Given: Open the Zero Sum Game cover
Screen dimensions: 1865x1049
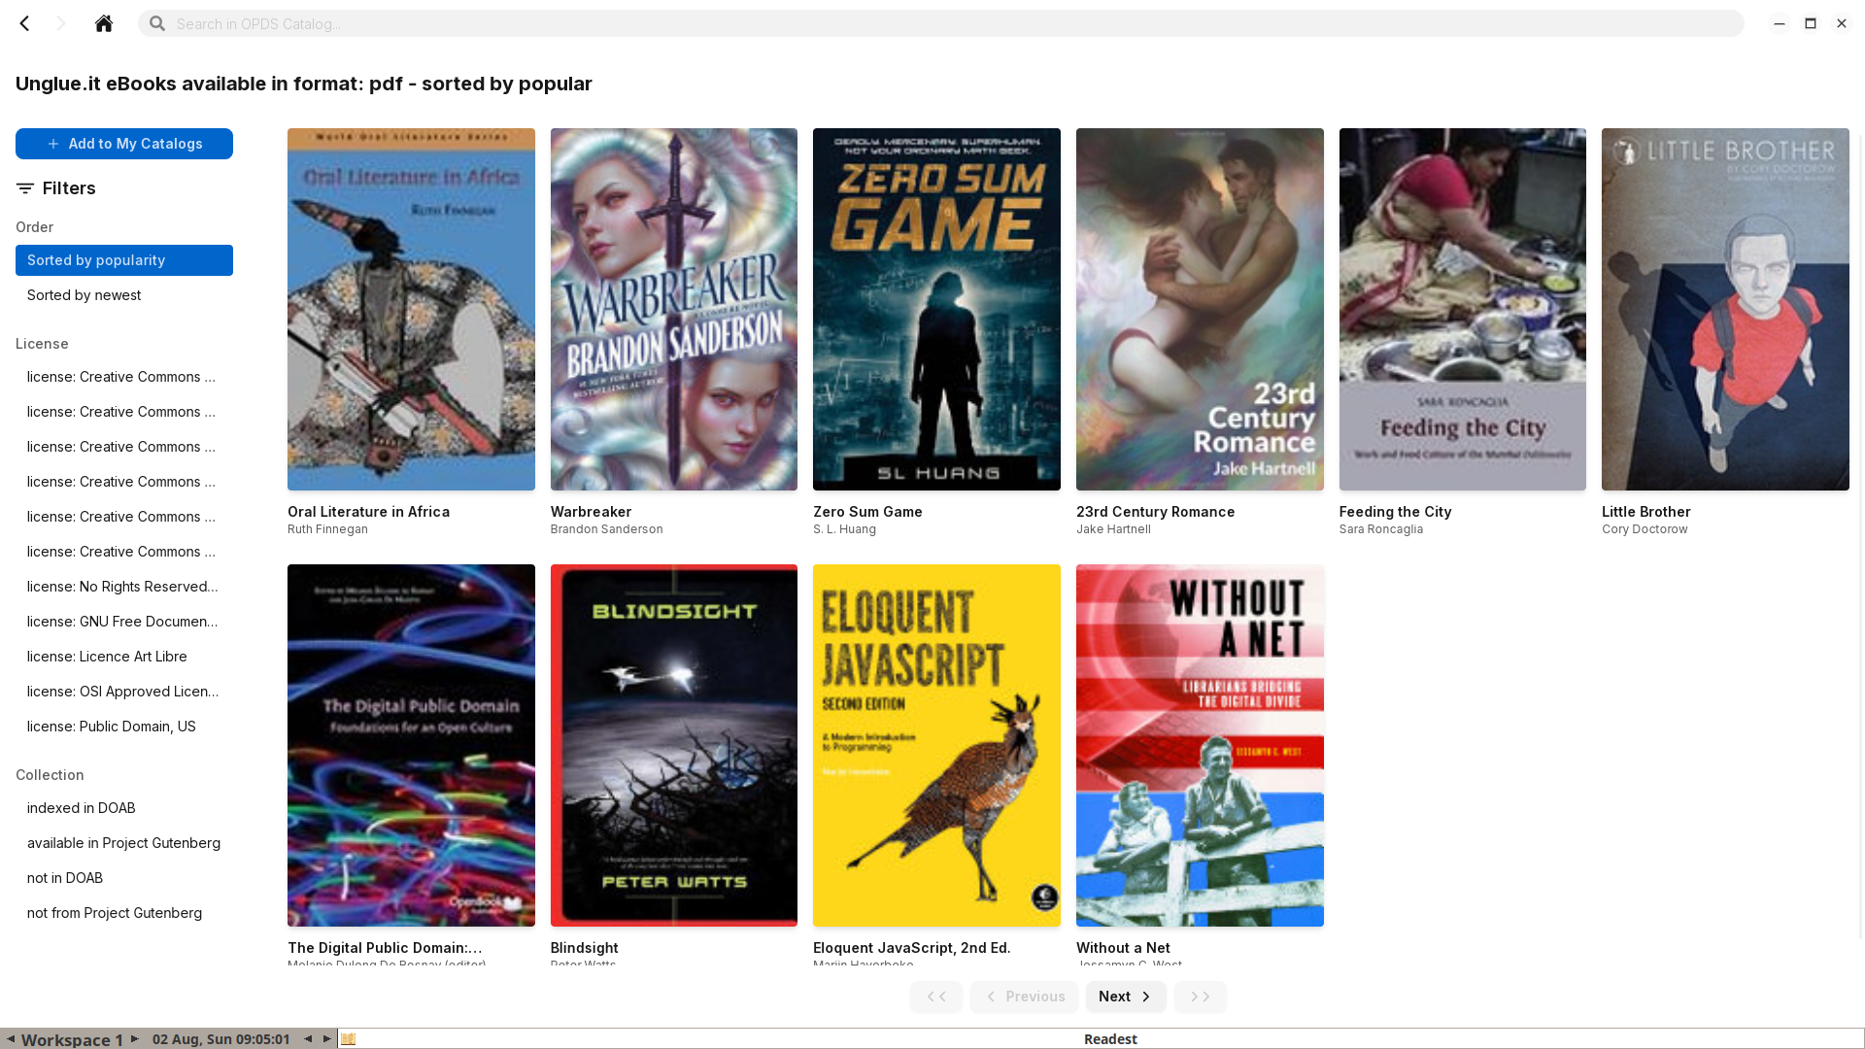Looking at the screenshot, I should click(936, 309).
